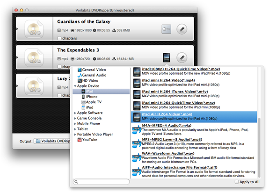
Task: Click the DVD disc icon for The Expendables 3
Action: 34,57
